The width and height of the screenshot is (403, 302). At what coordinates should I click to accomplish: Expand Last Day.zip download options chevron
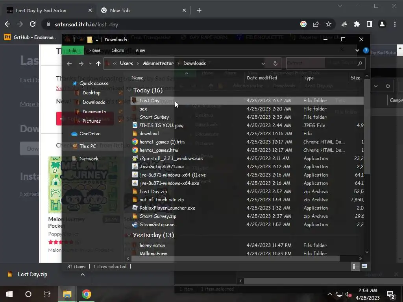tap(83, 274)
